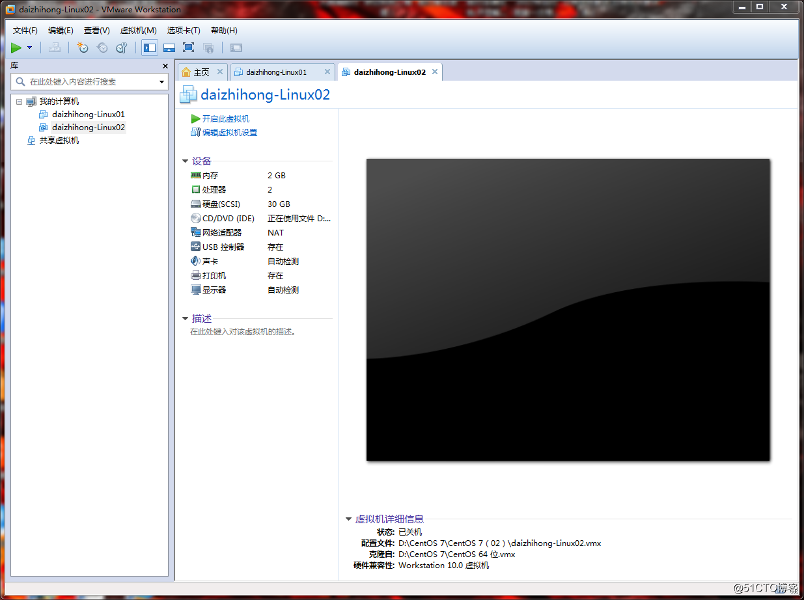804x600 pixels.
Task: Click the CD/DVD (IDE) disc icon
Action: coord(196,218)
